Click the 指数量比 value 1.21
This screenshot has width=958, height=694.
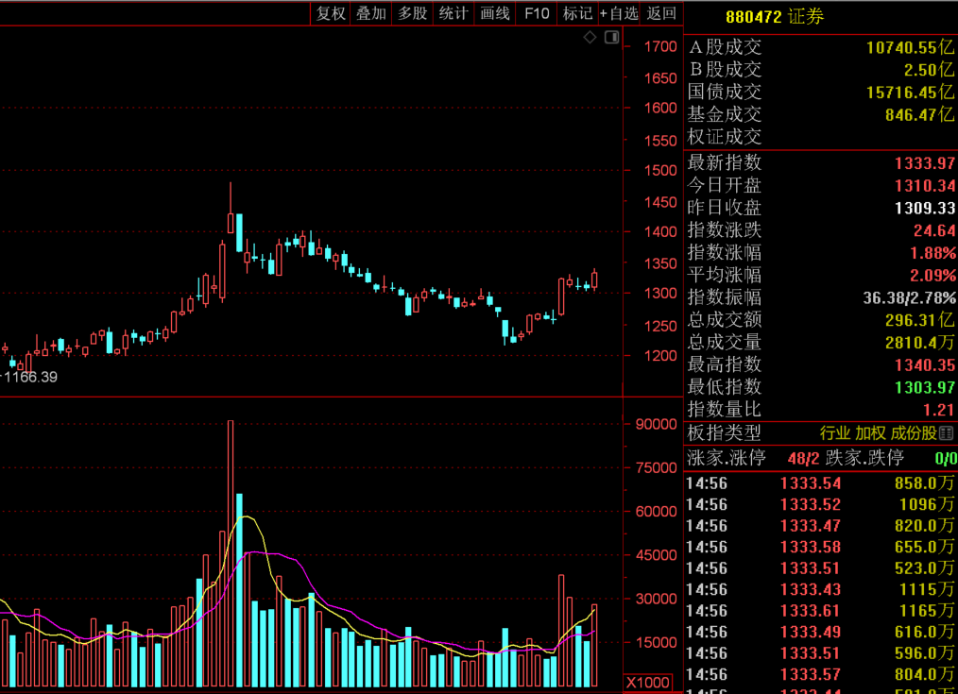pos(939,410)
